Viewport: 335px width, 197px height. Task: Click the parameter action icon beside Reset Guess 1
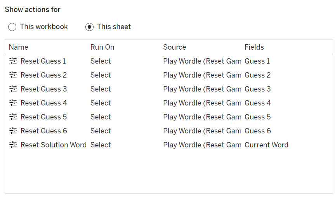pos(13,61)
